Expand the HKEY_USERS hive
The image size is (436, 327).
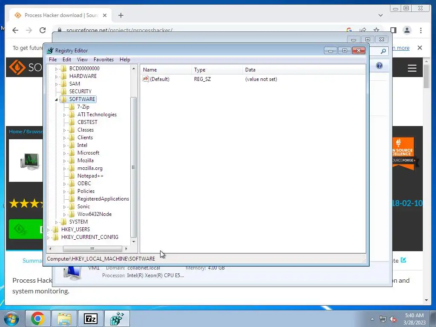49,230
